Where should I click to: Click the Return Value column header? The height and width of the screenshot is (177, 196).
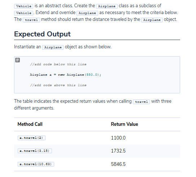point(125,124)
